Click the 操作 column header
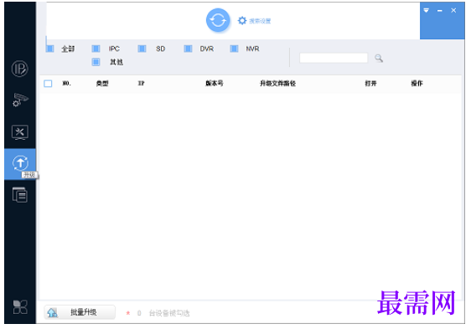The width and height of the screenshot is (471, 329). click(x=417, y=84)
